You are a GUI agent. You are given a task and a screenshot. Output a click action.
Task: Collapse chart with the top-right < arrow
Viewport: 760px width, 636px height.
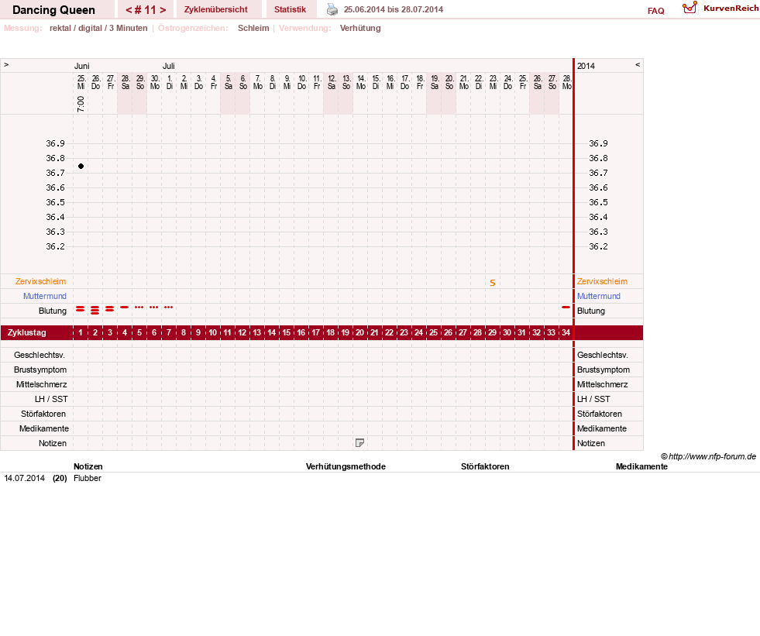[x=638, y=65]
